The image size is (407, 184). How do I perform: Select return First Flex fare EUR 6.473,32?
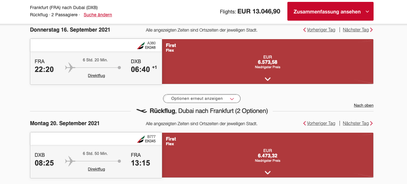tap(268, 155)
